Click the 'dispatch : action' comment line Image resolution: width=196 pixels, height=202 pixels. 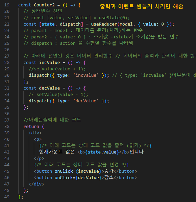coord(78,43)
